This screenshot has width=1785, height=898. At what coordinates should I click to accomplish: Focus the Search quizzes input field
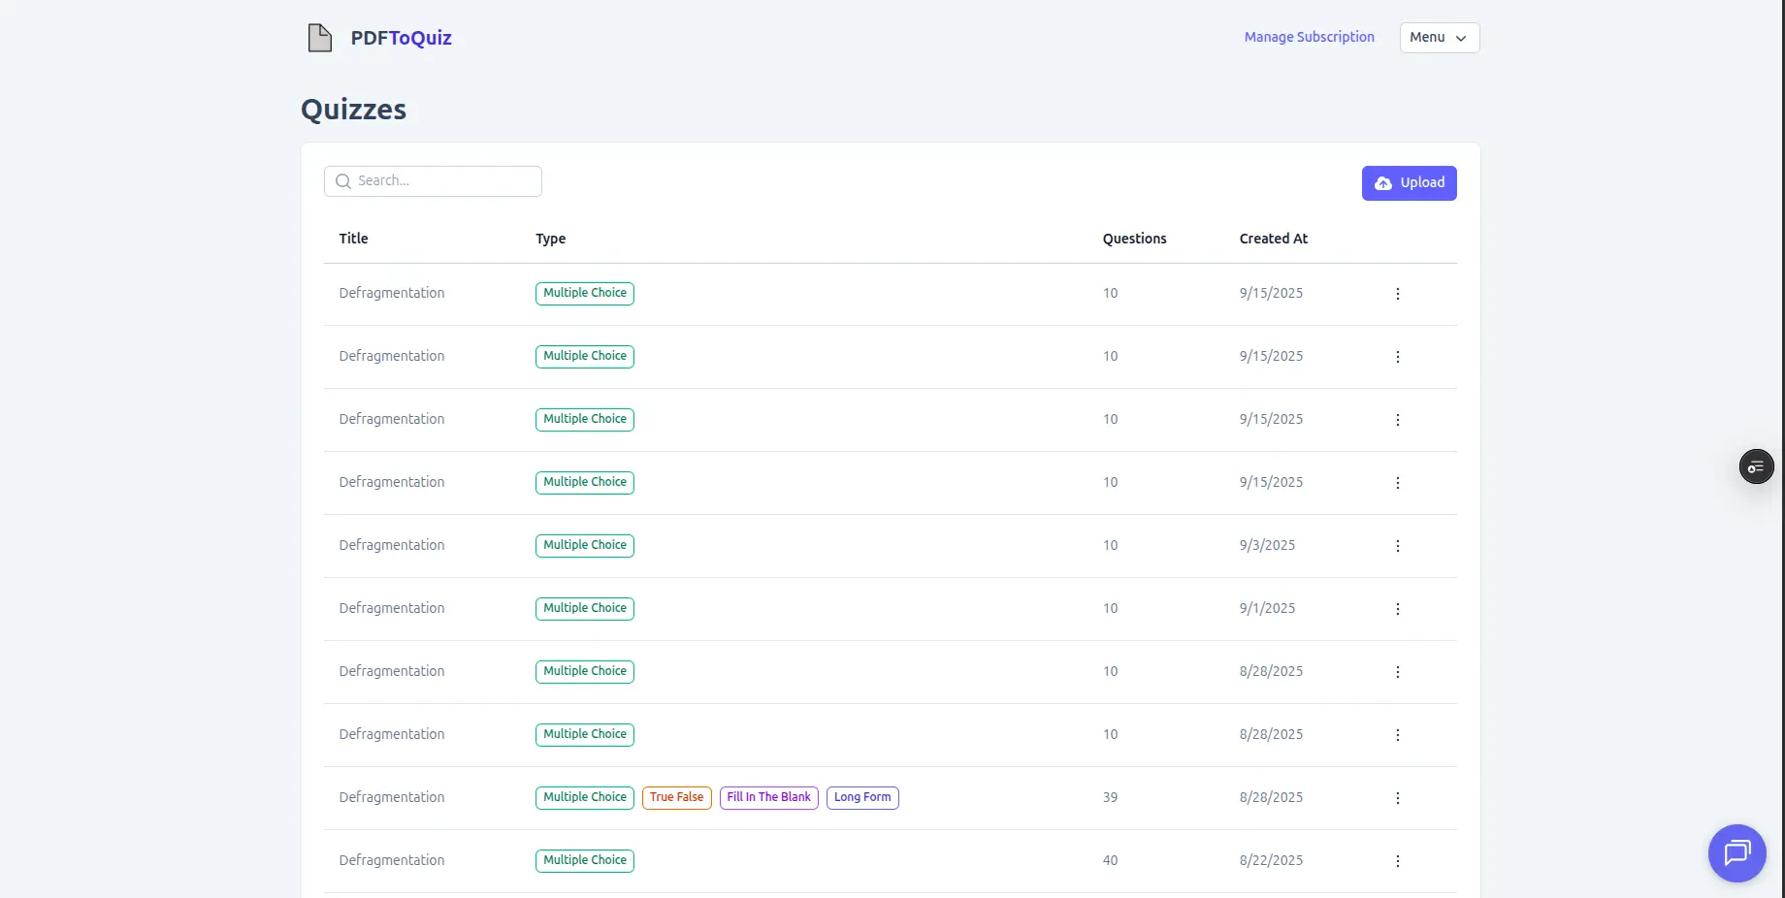(x=433, y=181)
